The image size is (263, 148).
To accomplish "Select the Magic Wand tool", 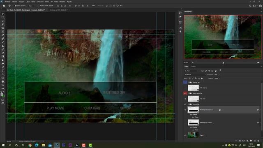I will click(x=3, y=25).
